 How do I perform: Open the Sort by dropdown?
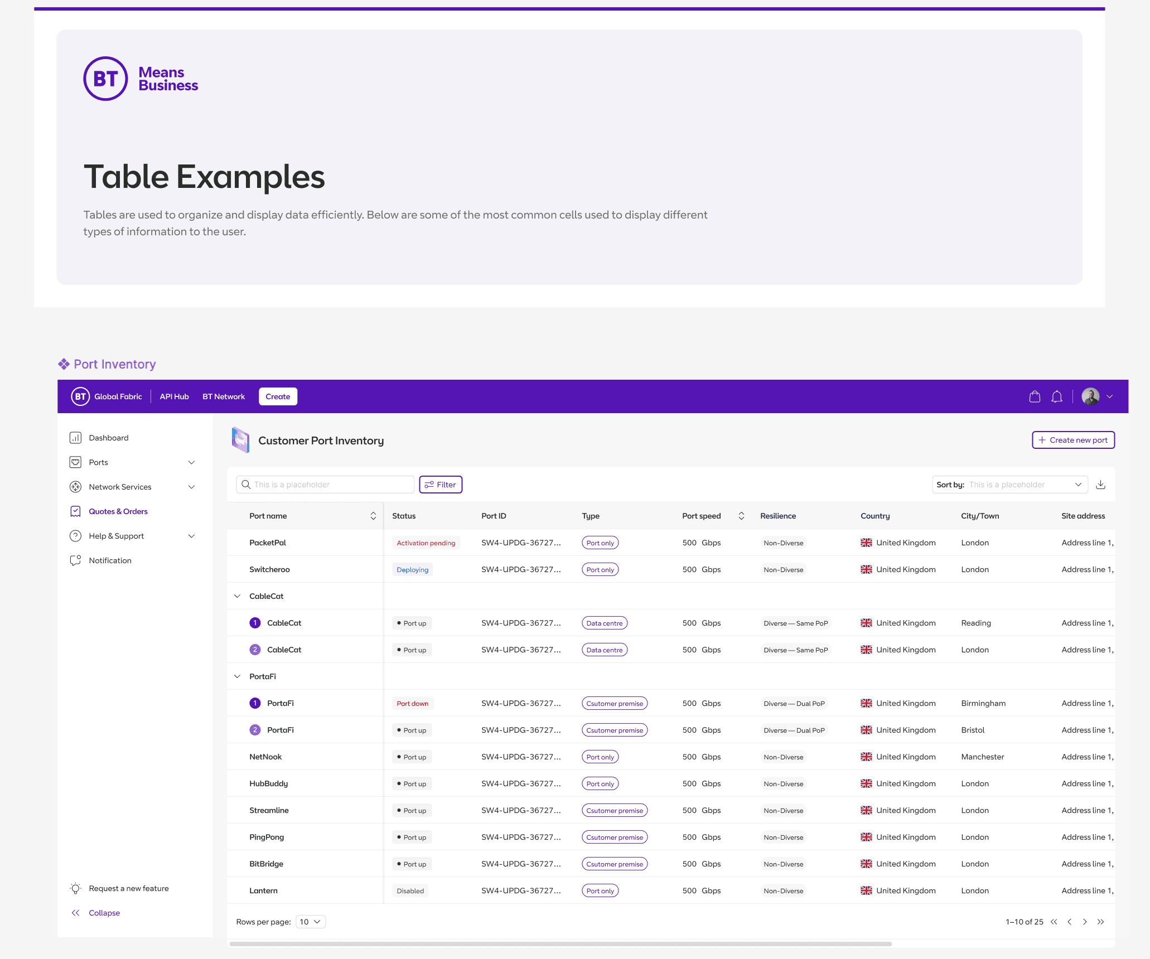pyautogui.click(x=1009, y=485)
